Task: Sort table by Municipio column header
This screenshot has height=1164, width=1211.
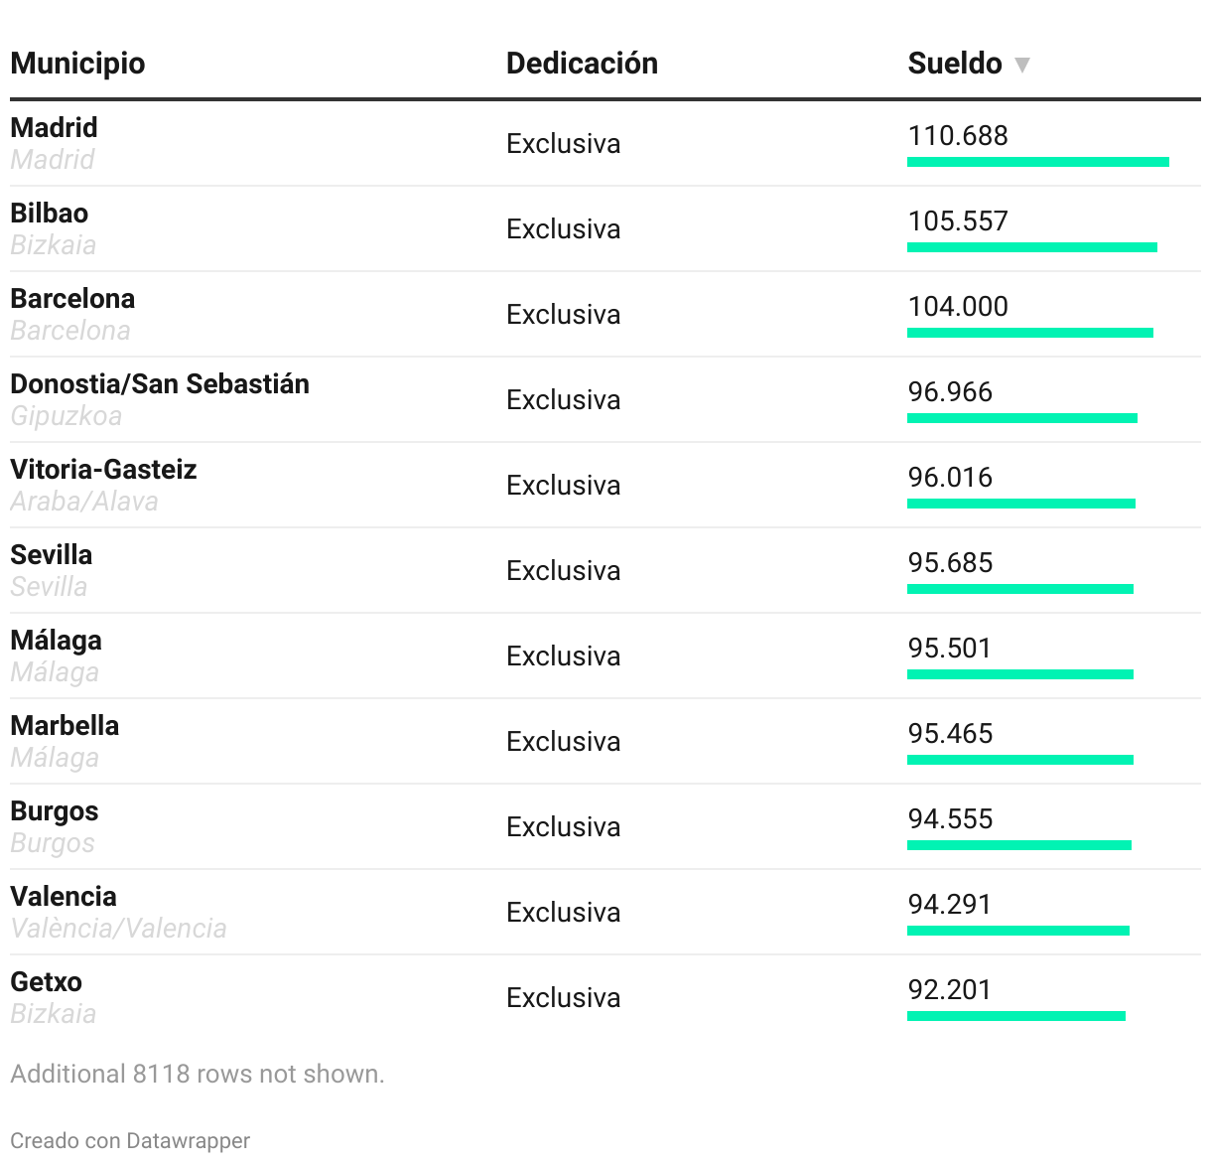Action: 77,64
